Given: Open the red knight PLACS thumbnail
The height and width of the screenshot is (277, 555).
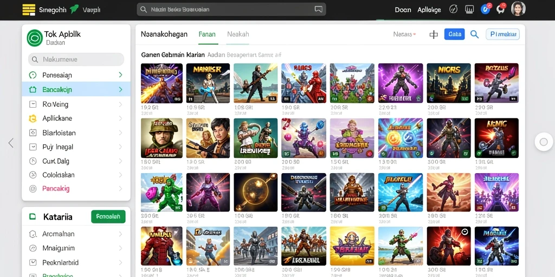Looking at the screenshot, I should (304, 83).
